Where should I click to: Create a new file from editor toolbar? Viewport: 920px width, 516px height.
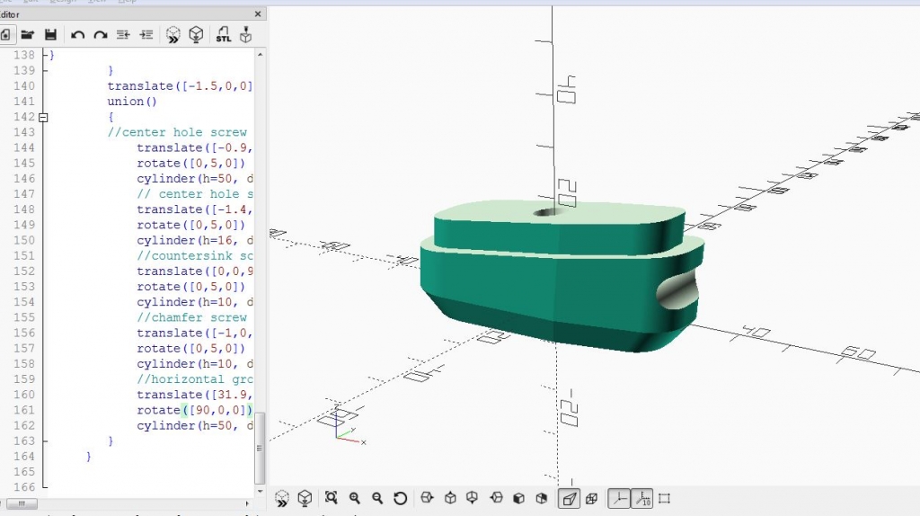pyautogui.click(x=5, y=35)
